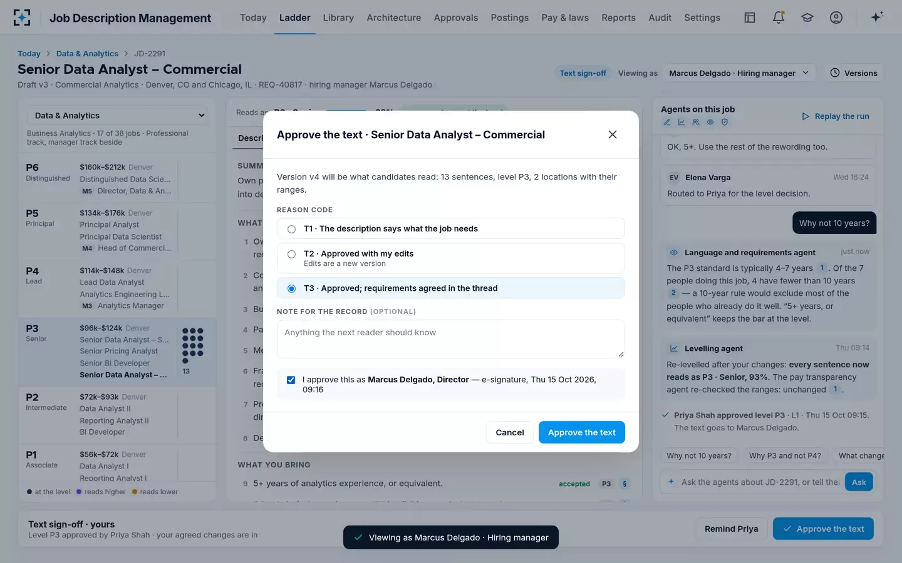Screen dimensions: 902x563
Task: Click the section symbol icon on sentence 9
Action: point(625,484)
